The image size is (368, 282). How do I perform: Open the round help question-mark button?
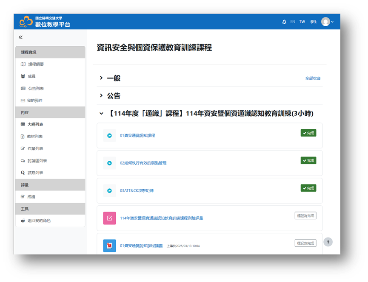328,242
